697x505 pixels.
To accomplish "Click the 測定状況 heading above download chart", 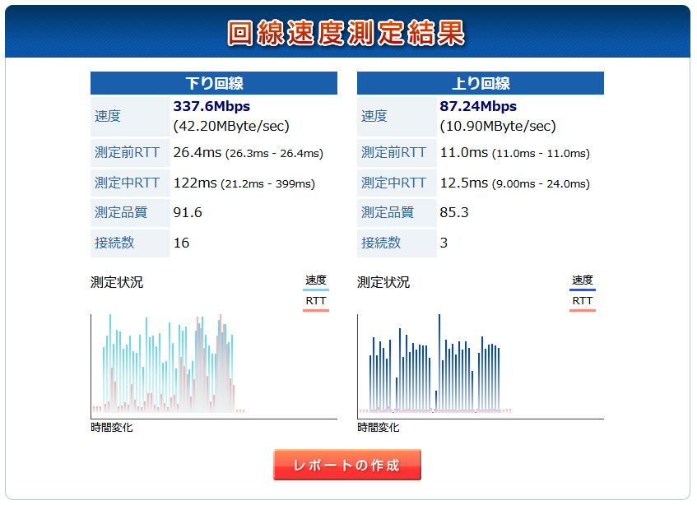I will (117, 282).
